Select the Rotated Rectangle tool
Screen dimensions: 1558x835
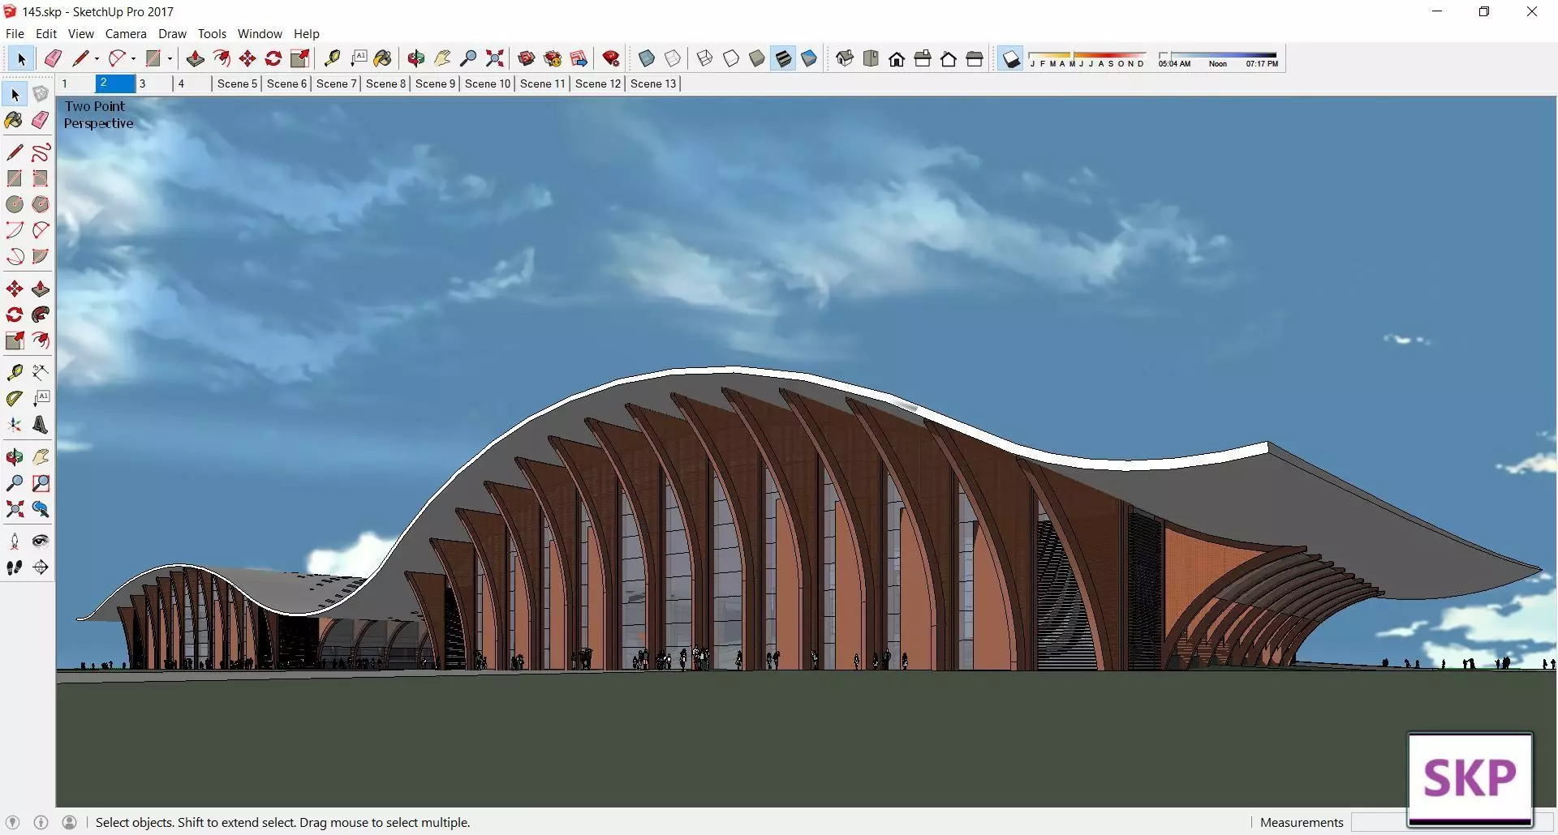pyautogui.click(x=41, y=178)
